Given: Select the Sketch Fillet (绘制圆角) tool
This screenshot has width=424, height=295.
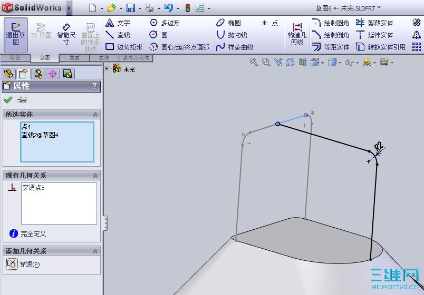Looking at the screenshot, I should pyautogui.click(x=331, y=23).
